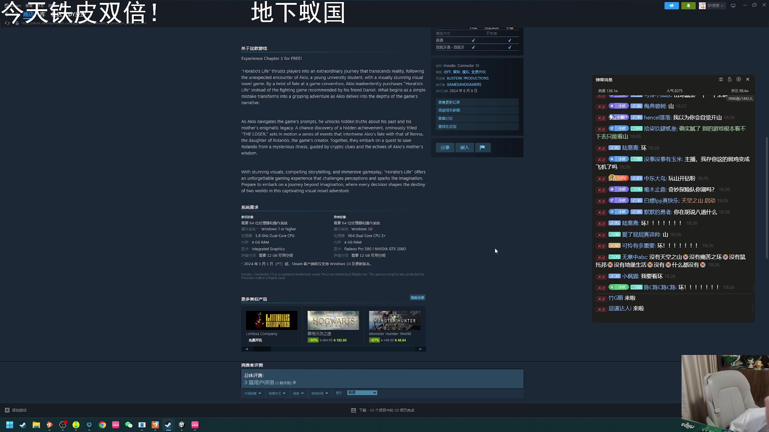This screenshot has width=769, height=432.
Task: Open Limbus Company thumbnail
Action: pyautogui.click(x=272, y=320)
